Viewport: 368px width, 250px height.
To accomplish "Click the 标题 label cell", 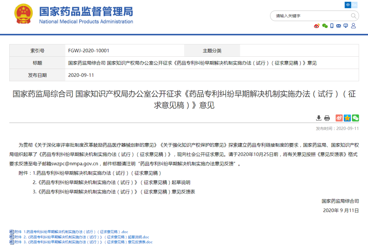I will tap(37, 63).
